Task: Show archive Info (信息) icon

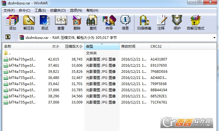Action: 125,20
